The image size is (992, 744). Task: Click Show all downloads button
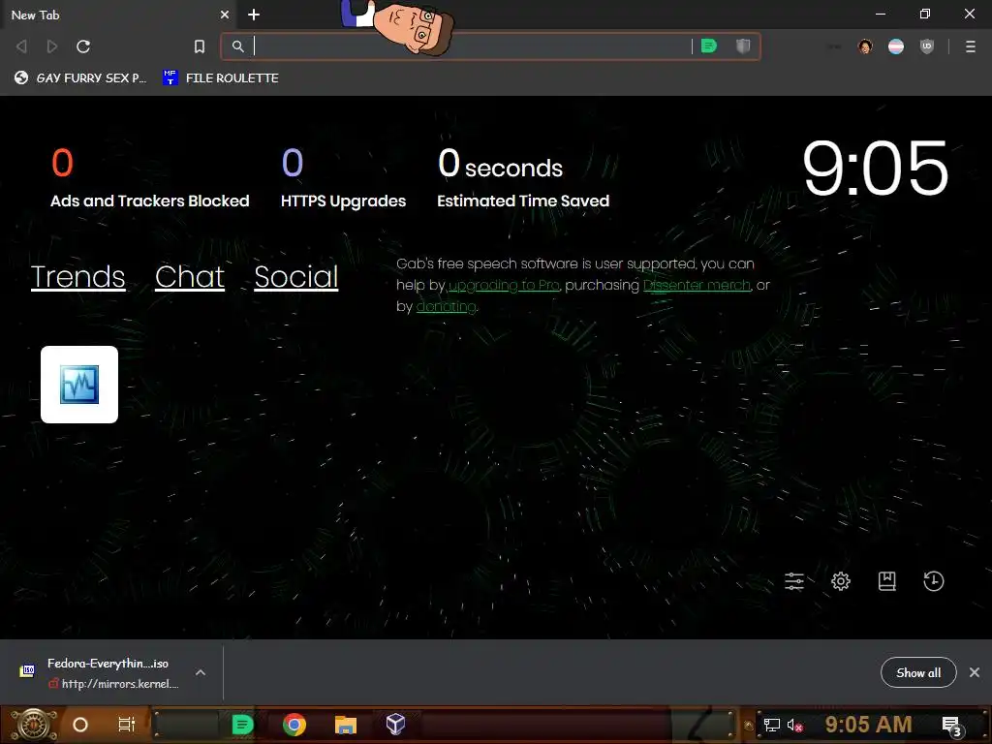point(918,672)
